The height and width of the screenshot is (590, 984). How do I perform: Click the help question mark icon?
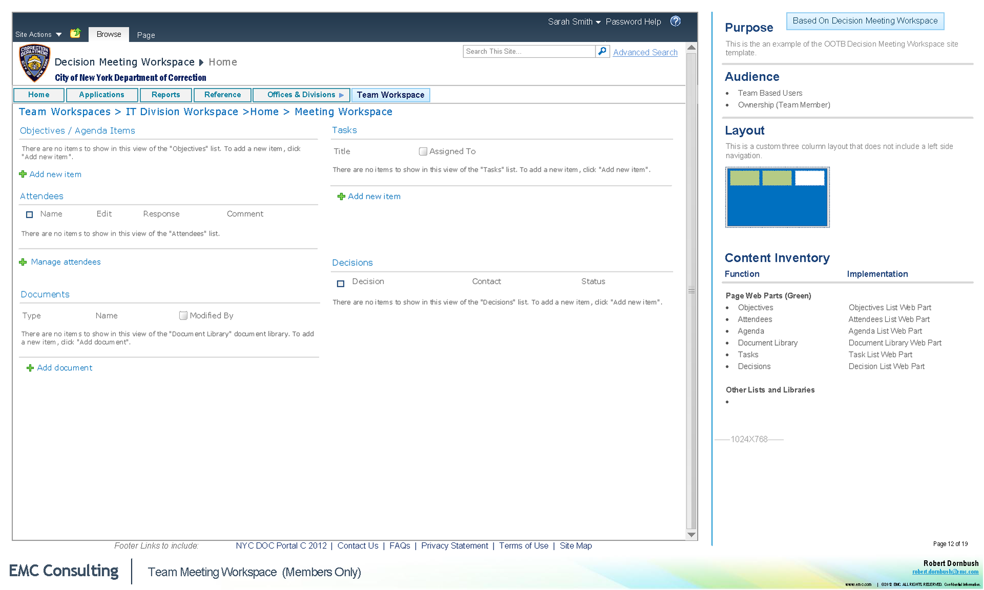click(x=675, y=21)
